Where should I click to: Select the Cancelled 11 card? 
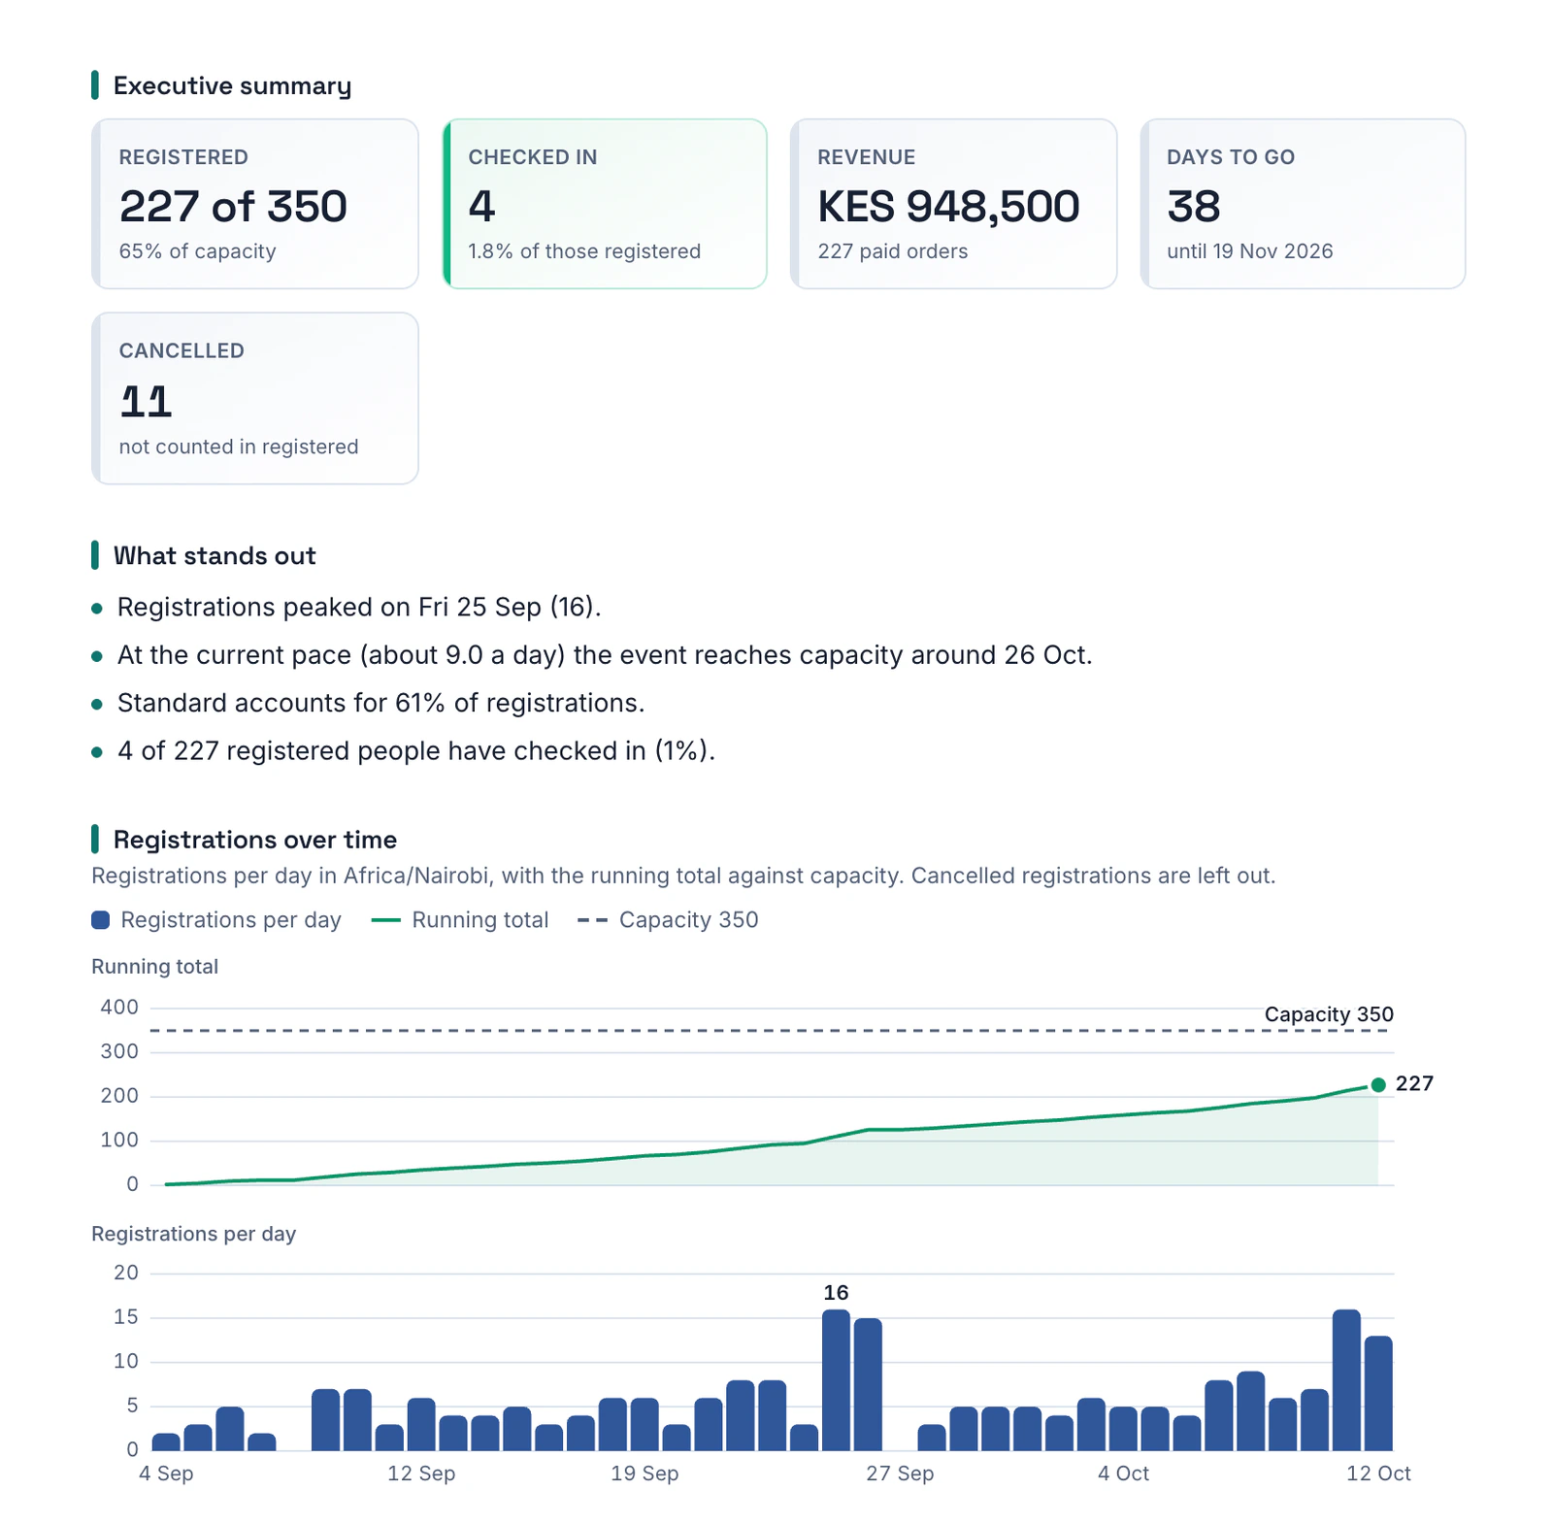point(255,398)
